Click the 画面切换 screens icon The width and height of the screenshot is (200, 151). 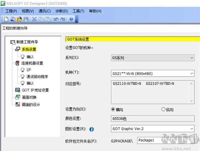coord(18,97)
